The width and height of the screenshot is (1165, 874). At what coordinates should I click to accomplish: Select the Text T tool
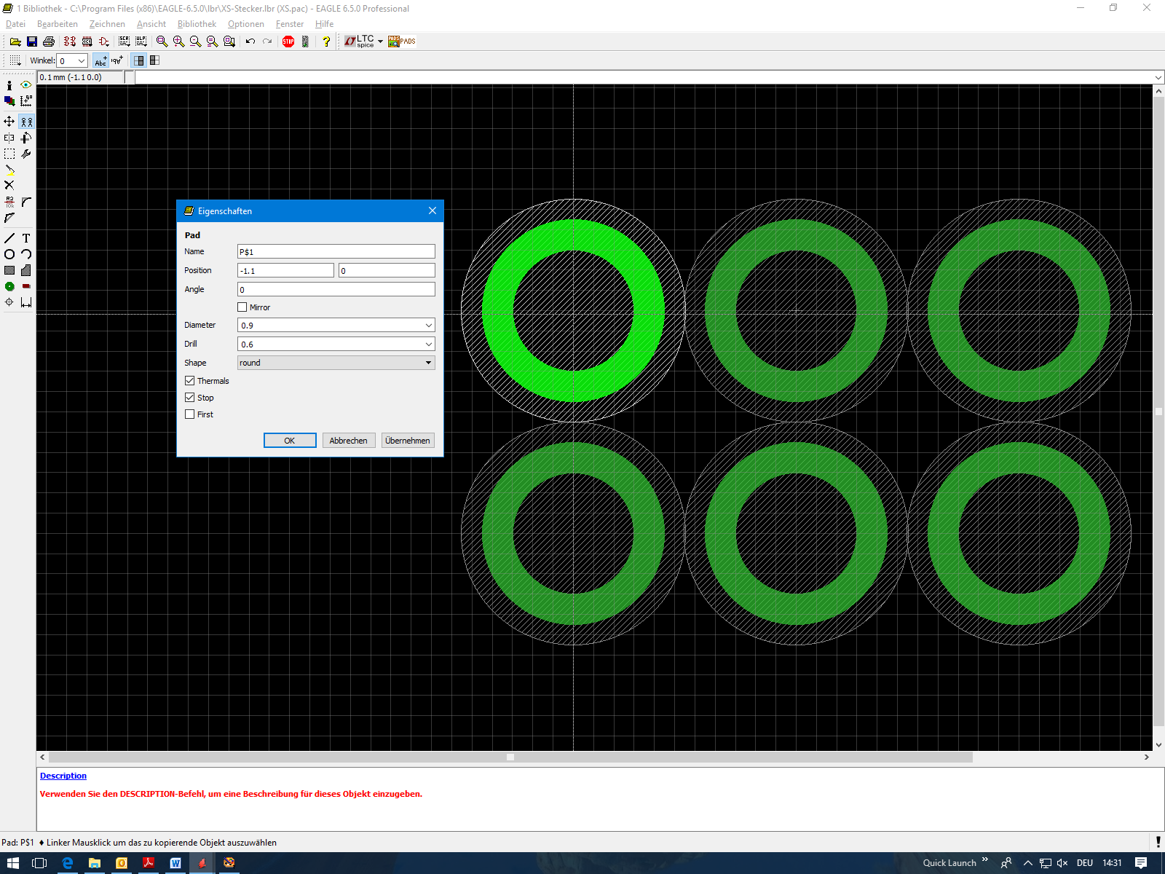point(26,238)
